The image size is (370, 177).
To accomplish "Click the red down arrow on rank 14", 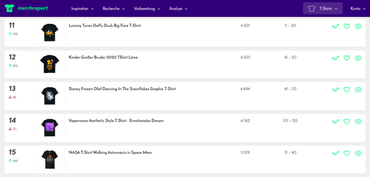I will coord(10,129).
